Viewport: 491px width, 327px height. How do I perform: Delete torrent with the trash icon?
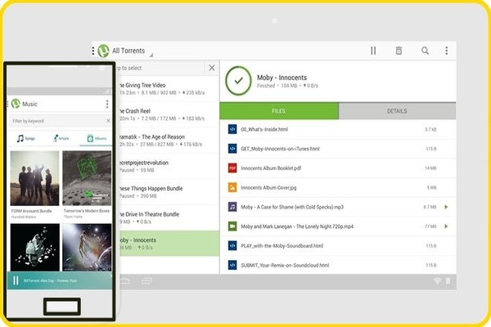pos(399,51)
